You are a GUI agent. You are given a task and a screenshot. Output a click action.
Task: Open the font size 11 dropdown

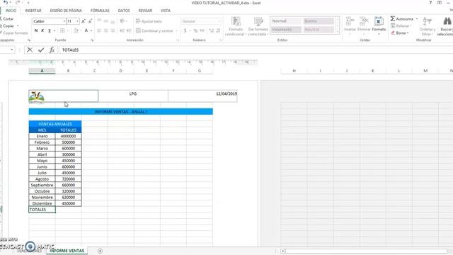click(x=77, y=21)
